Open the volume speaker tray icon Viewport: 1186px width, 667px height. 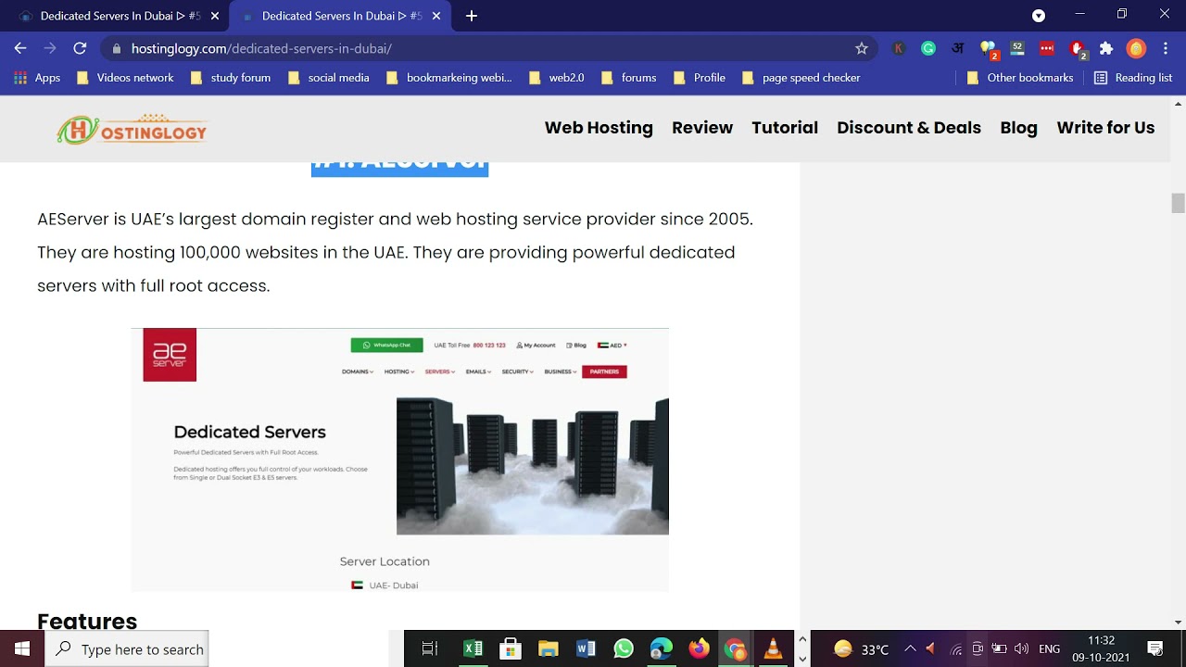pyautogui.click(x=1021, y=648)
